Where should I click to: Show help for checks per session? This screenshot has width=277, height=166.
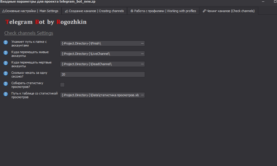click(x=6, y=74)
